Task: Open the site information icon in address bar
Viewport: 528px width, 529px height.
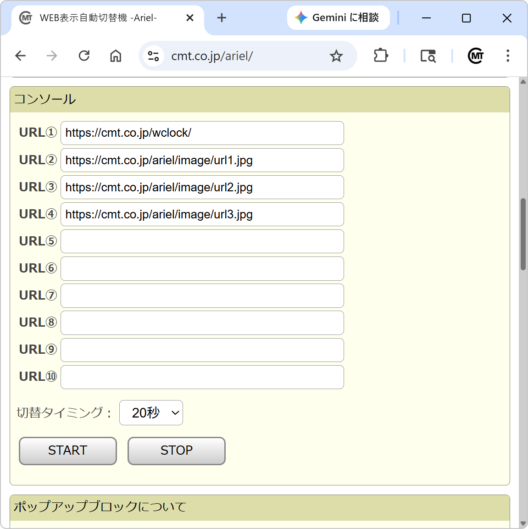Action: pos(153,56)
